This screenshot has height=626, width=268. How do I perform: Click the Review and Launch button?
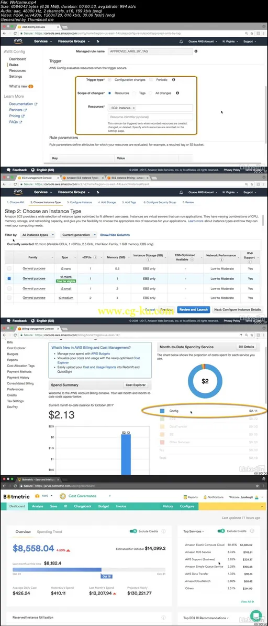click(x=193, y=309)
